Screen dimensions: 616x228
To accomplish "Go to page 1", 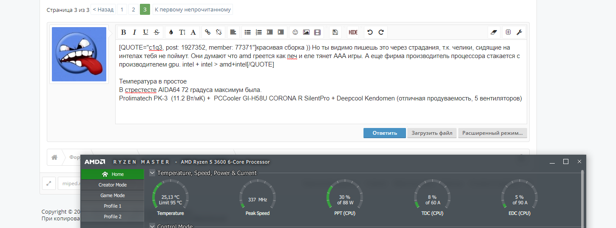I will 122,9.
